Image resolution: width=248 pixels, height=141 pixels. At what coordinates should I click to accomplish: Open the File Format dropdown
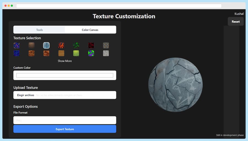pos(65,120)
